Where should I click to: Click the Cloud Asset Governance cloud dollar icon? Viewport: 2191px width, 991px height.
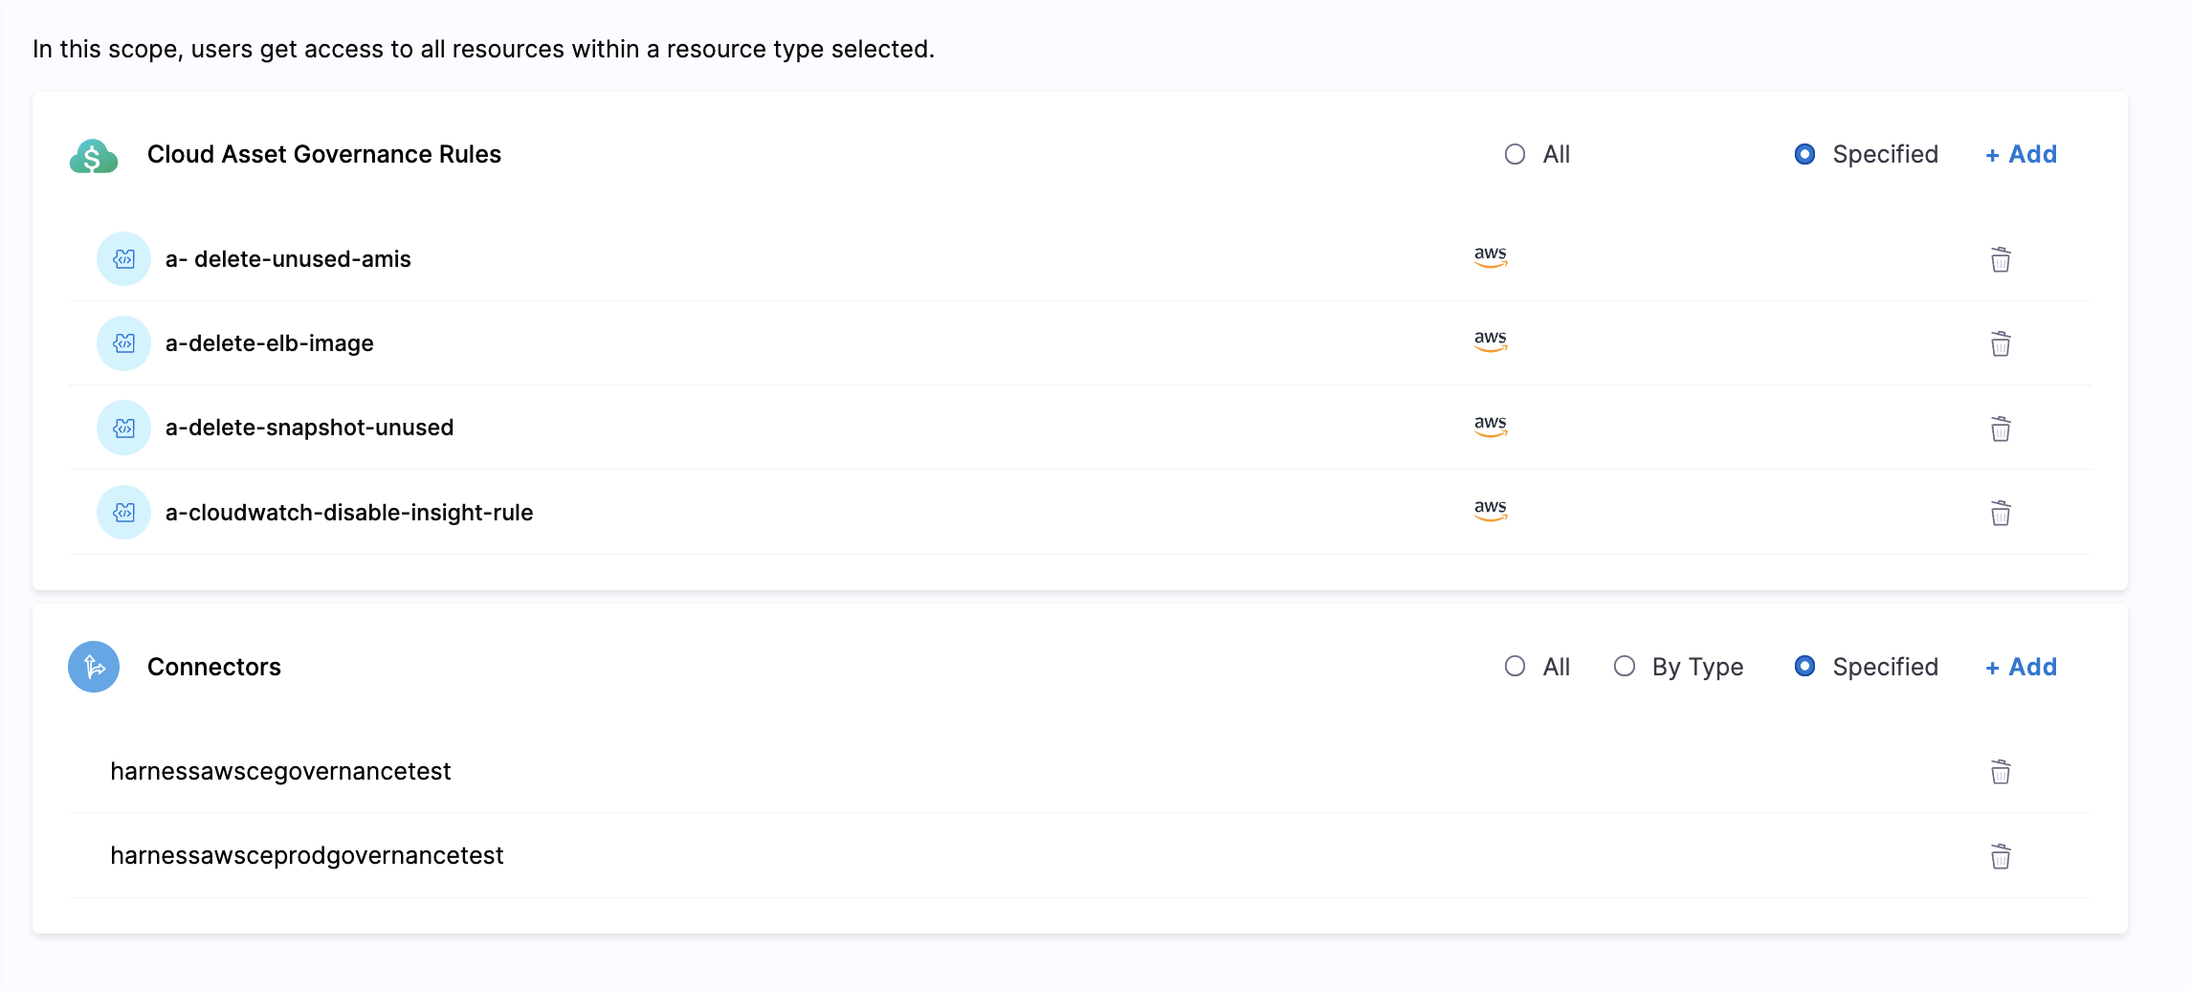tap(94, 155)
